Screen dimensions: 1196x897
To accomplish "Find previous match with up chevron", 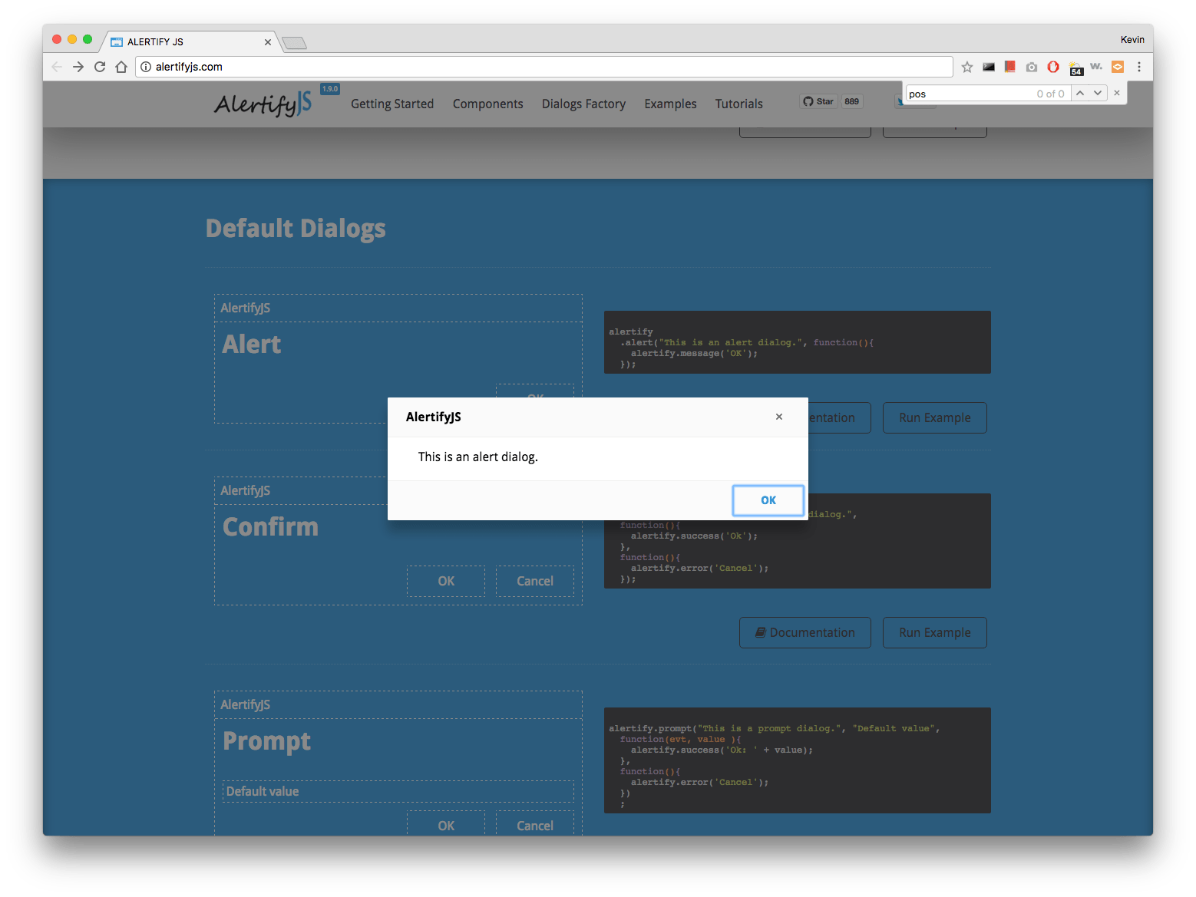I will click(x=1080, y=93).
